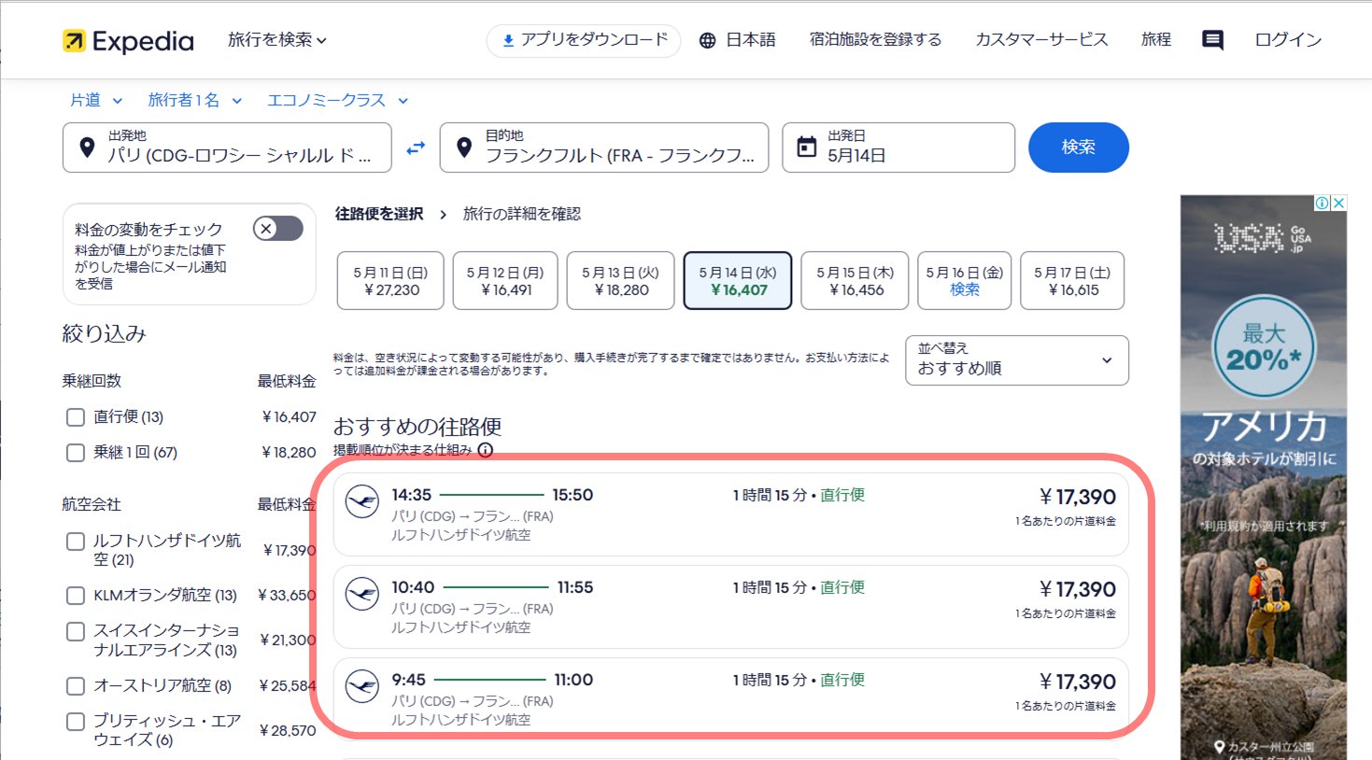Open the カスタマーサービス link

coord(1041,40)
